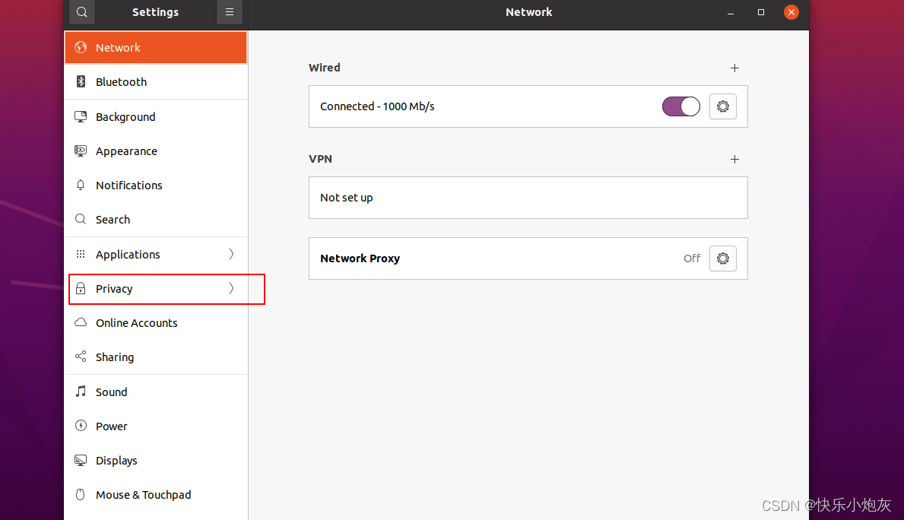Viewport: 904px width, 520px height.
Task: Maximize the Settings window
Action: [x=761, y=12]
